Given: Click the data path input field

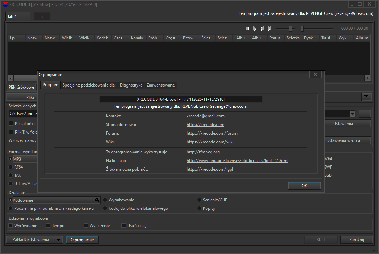Looking at the screenshot, I should pyautogui.click(x=23, y=114).
